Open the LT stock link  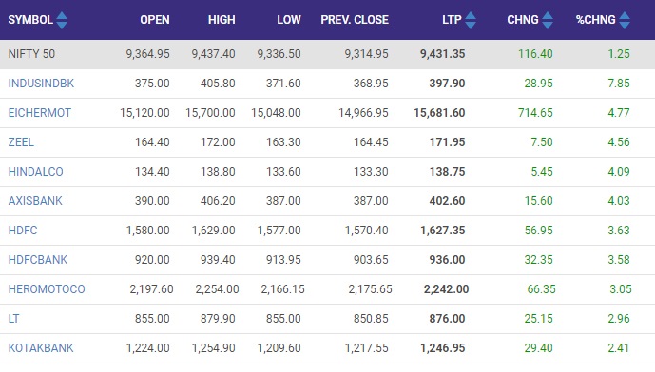[13, 319]
